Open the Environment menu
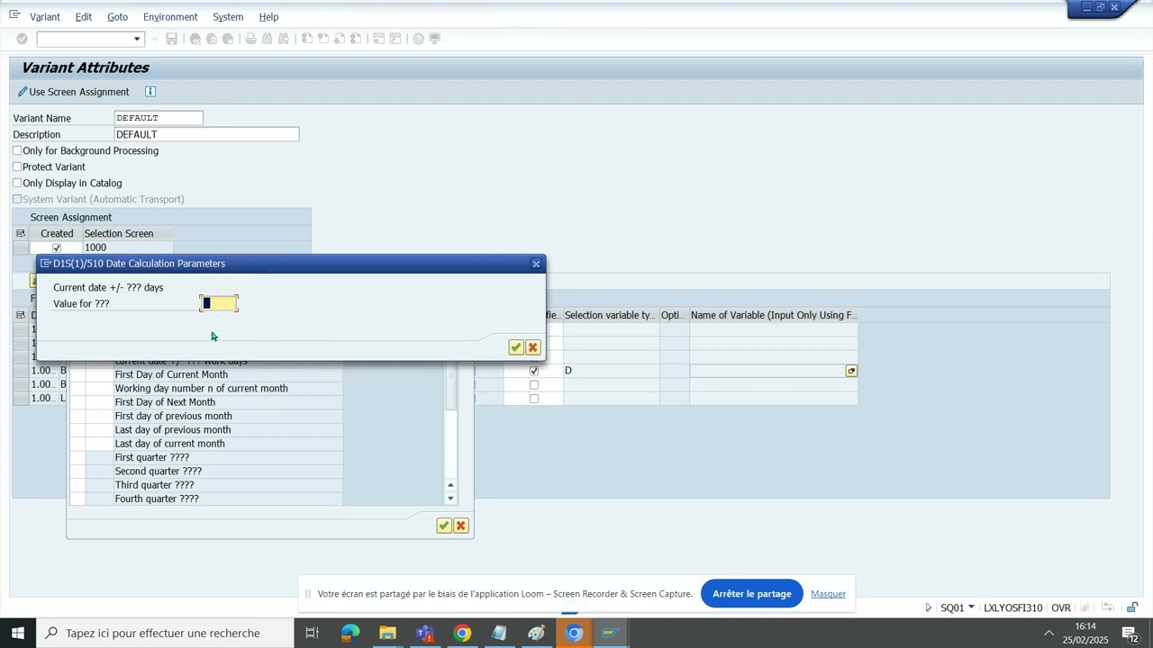 click(170, 16)
